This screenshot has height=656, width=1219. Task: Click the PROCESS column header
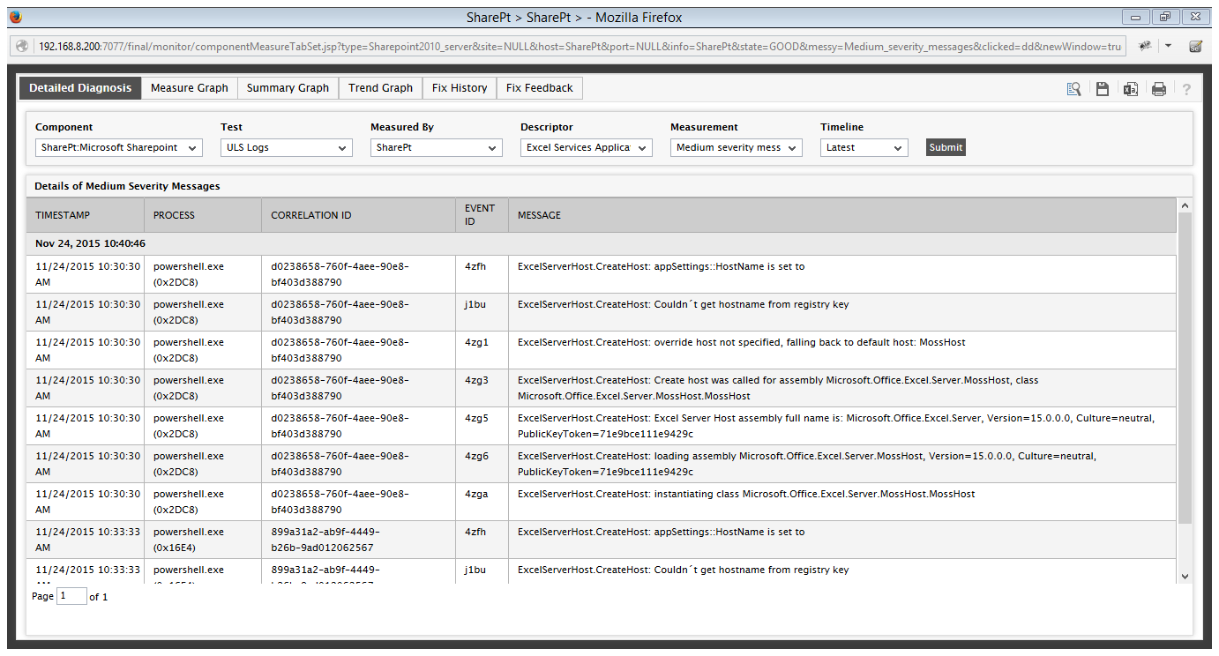point(203,215)
